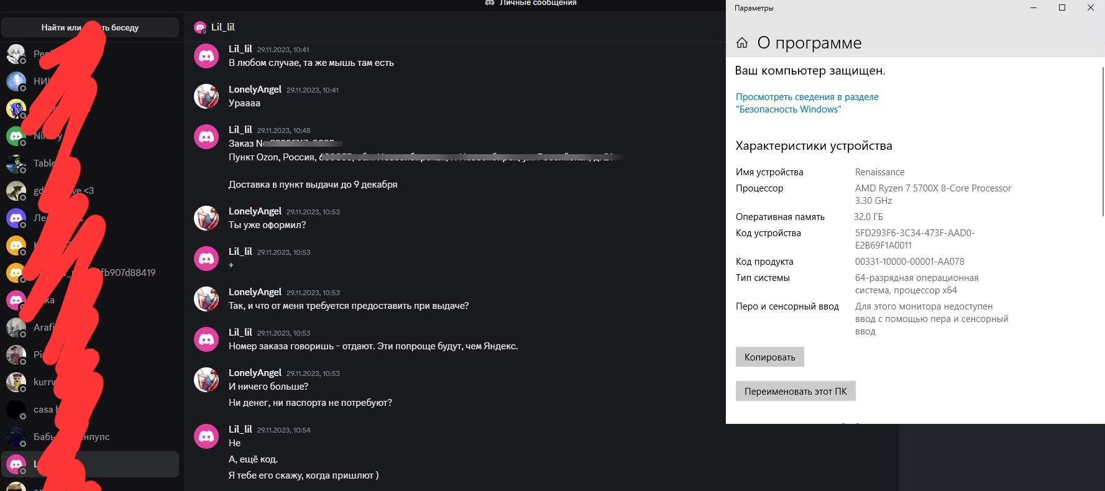Screen dimensions: 1105x491
Task: Click Lil_lil's avatar beside the "Заказ" message
Action: [206, 137]
